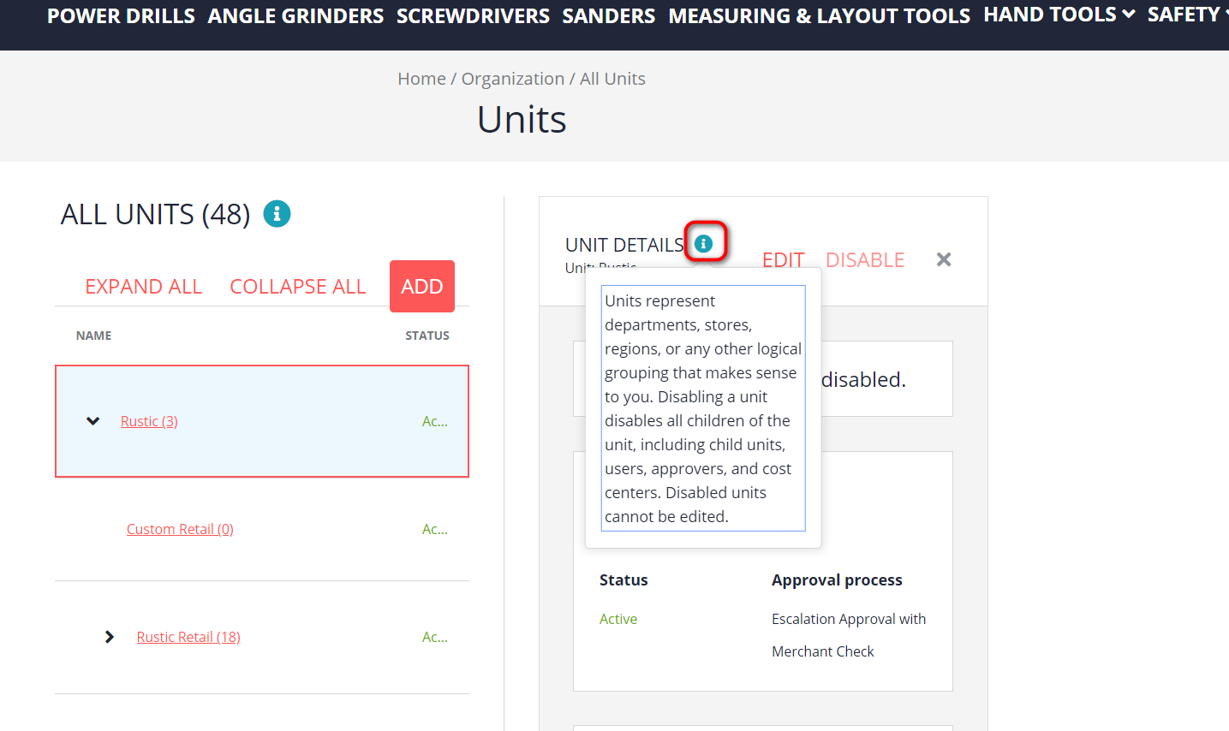
Task: Click status text in Rustic (3) row
Action: point(435,421)
